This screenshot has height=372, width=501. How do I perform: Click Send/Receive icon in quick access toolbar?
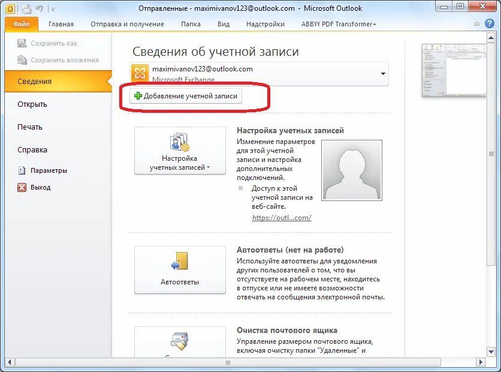26,9
